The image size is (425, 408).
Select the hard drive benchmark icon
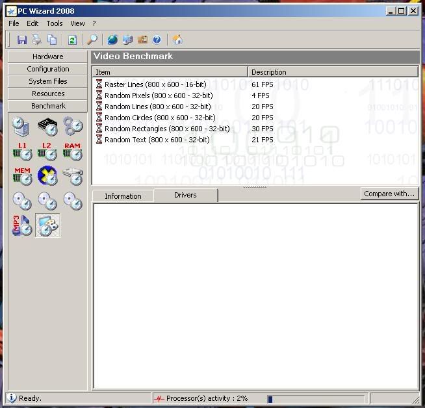pyautogui.click(x=73, y=176)
